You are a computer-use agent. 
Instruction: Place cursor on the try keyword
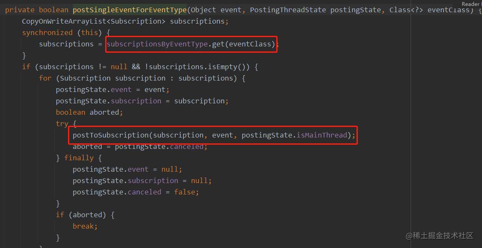62,124
